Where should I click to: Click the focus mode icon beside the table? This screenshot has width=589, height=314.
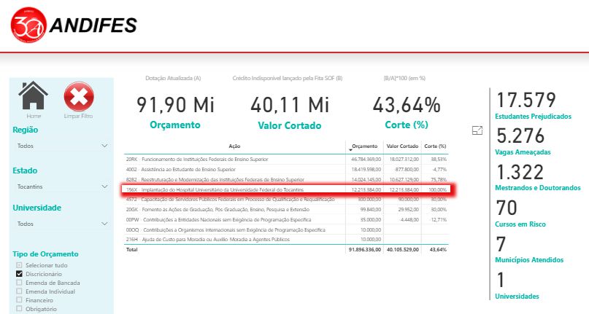coord(478,130)
